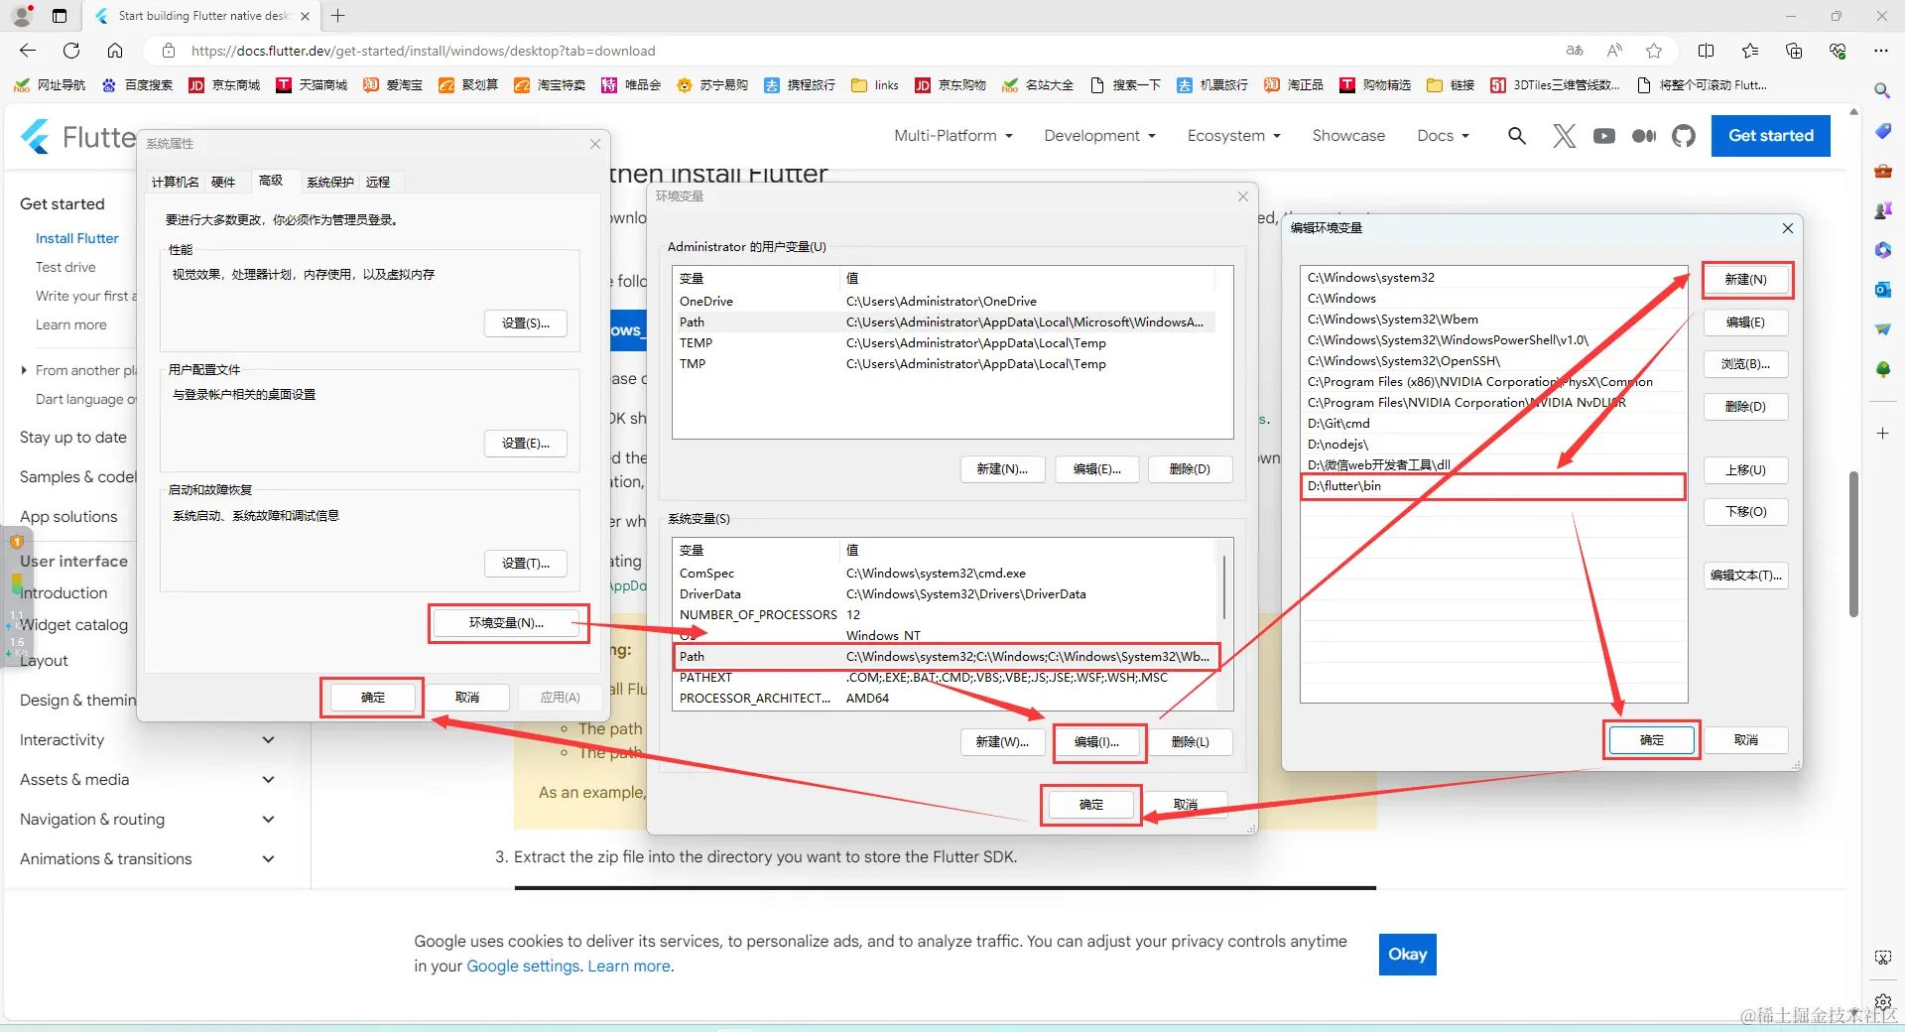Open the browser split screen icon
The width and height of the screenshot is (1905, 1032).
(x=1707, y=51)
